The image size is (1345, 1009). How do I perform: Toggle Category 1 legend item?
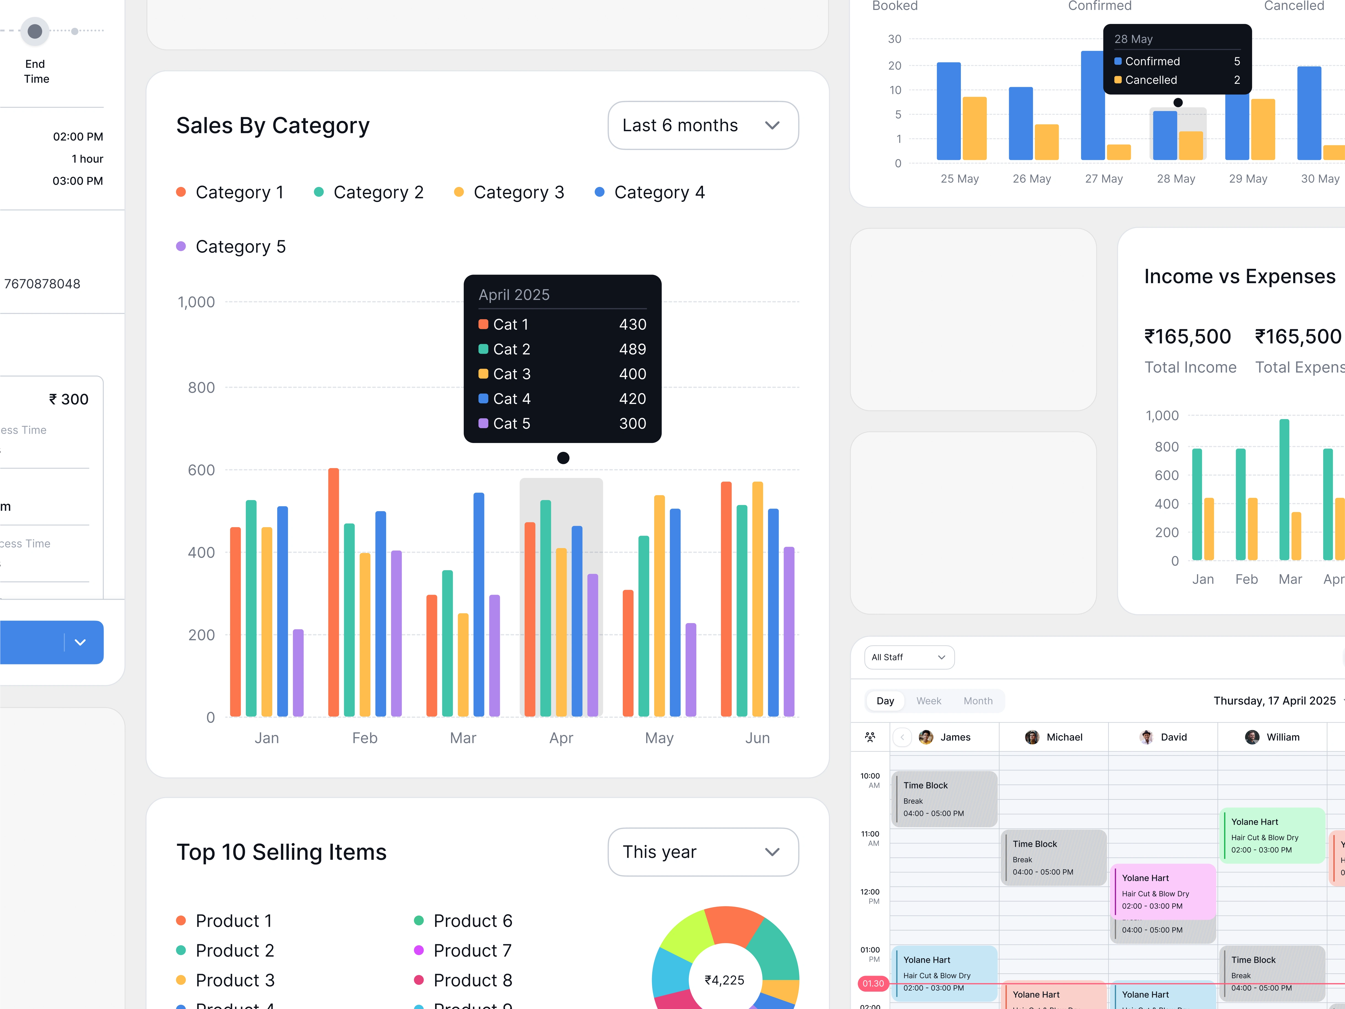coord(230,192)
